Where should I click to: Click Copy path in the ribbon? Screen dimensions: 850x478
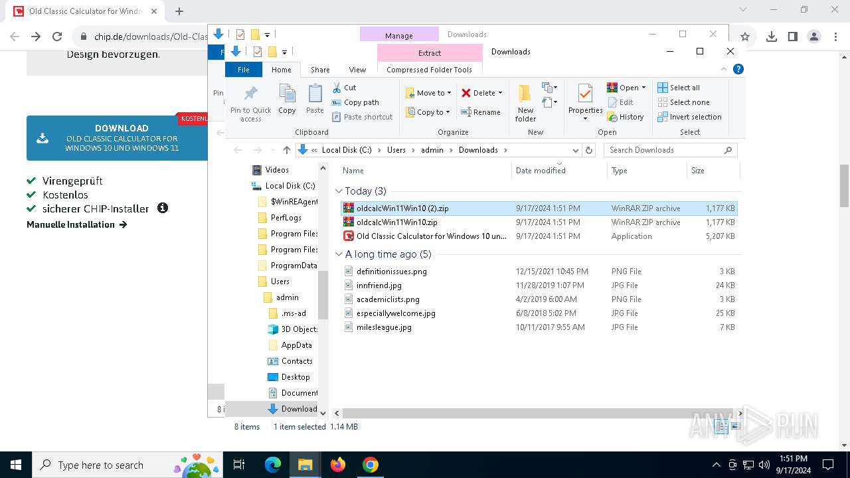click(355, 102)
